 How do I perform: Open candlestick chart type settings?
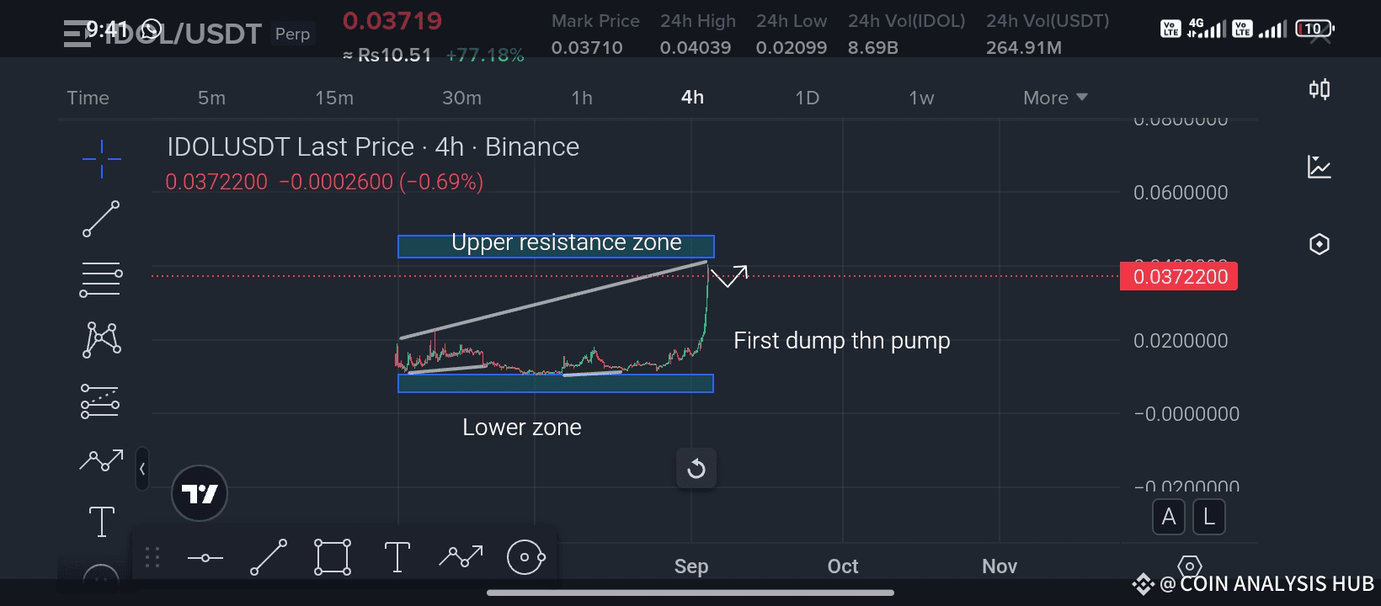pos(1320,89)
